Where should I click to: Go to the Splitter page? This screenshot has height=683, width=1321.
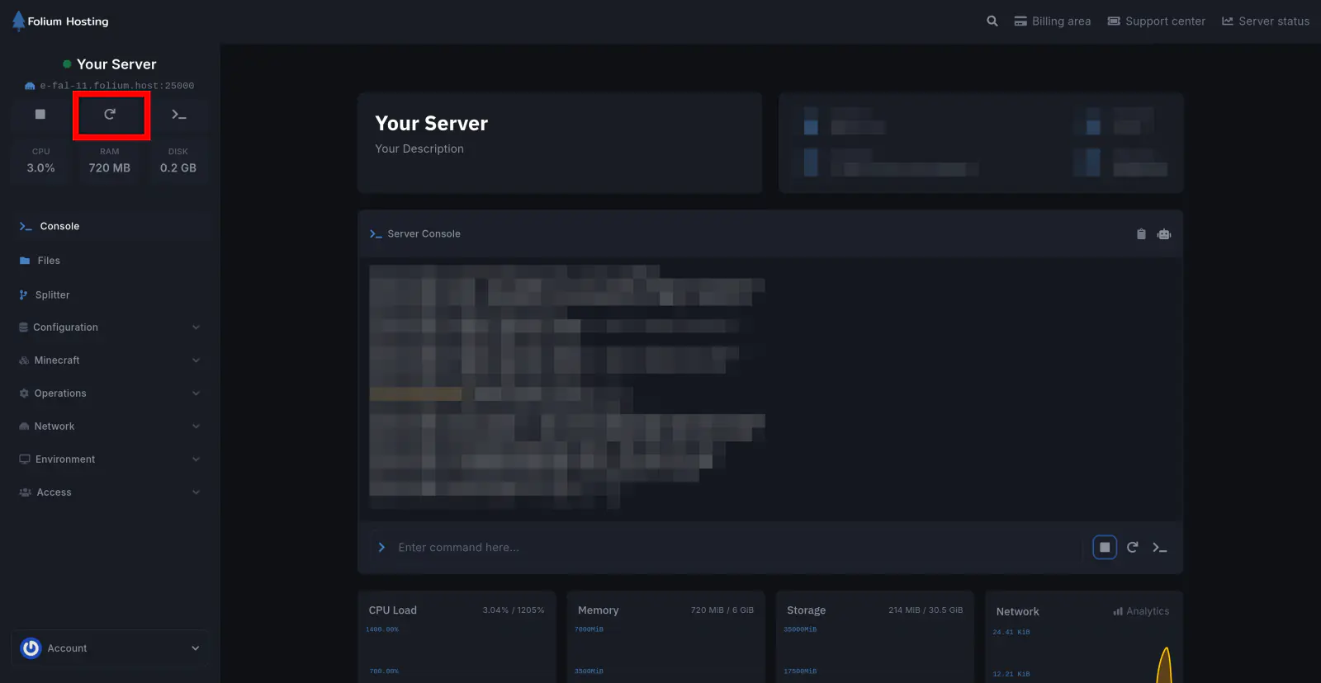pos(52,295)
